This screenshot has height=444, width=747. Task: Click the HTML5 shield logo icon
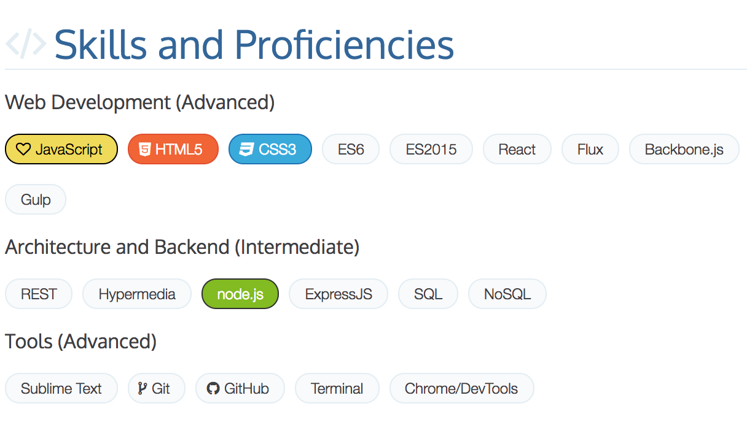(x=145, y=150)
